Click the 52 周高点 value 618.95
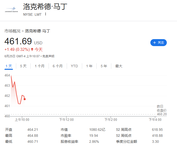 157,130
